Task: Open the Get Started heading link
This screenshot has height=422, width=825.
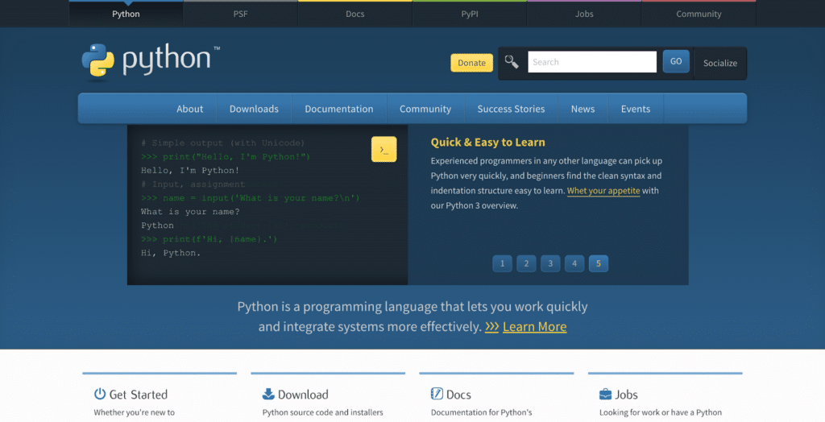Action: click(x=139, y=394)
